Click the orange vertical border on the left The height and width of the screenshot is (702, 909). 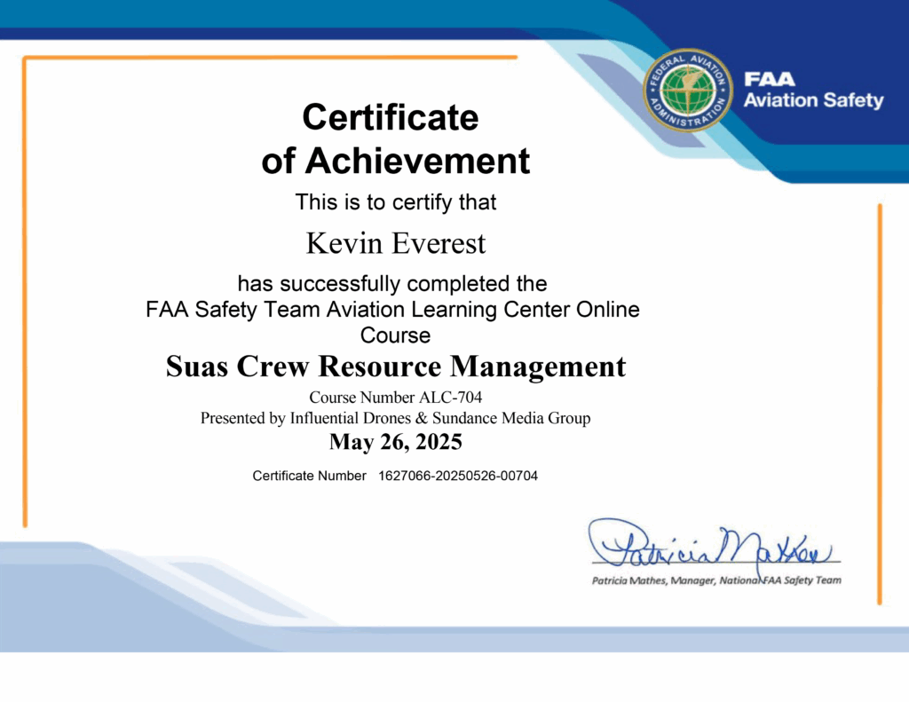click(x=25, y=293)
